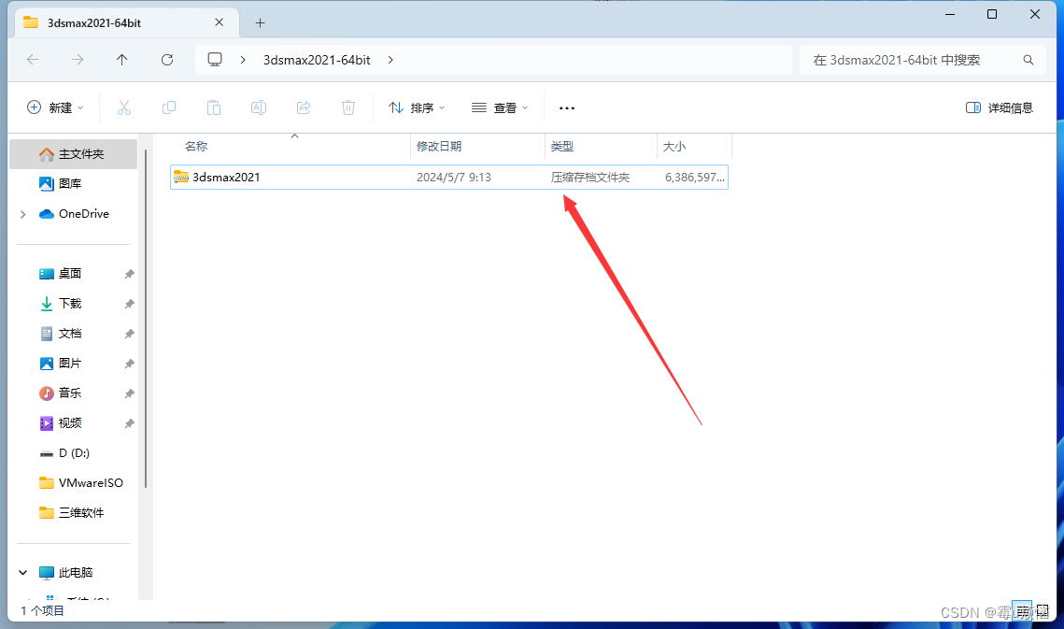The image size is (1064, 629).
Task: Unpin 下载 using its pin icon
Action: pyautogui.click(x=129, y=304)
